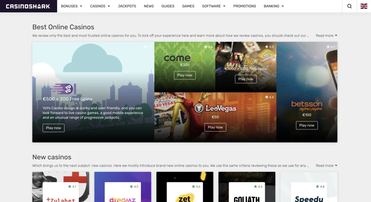The image size is (371, 202).
Task: Open the News menu item
Action: [x=149, y=6]
